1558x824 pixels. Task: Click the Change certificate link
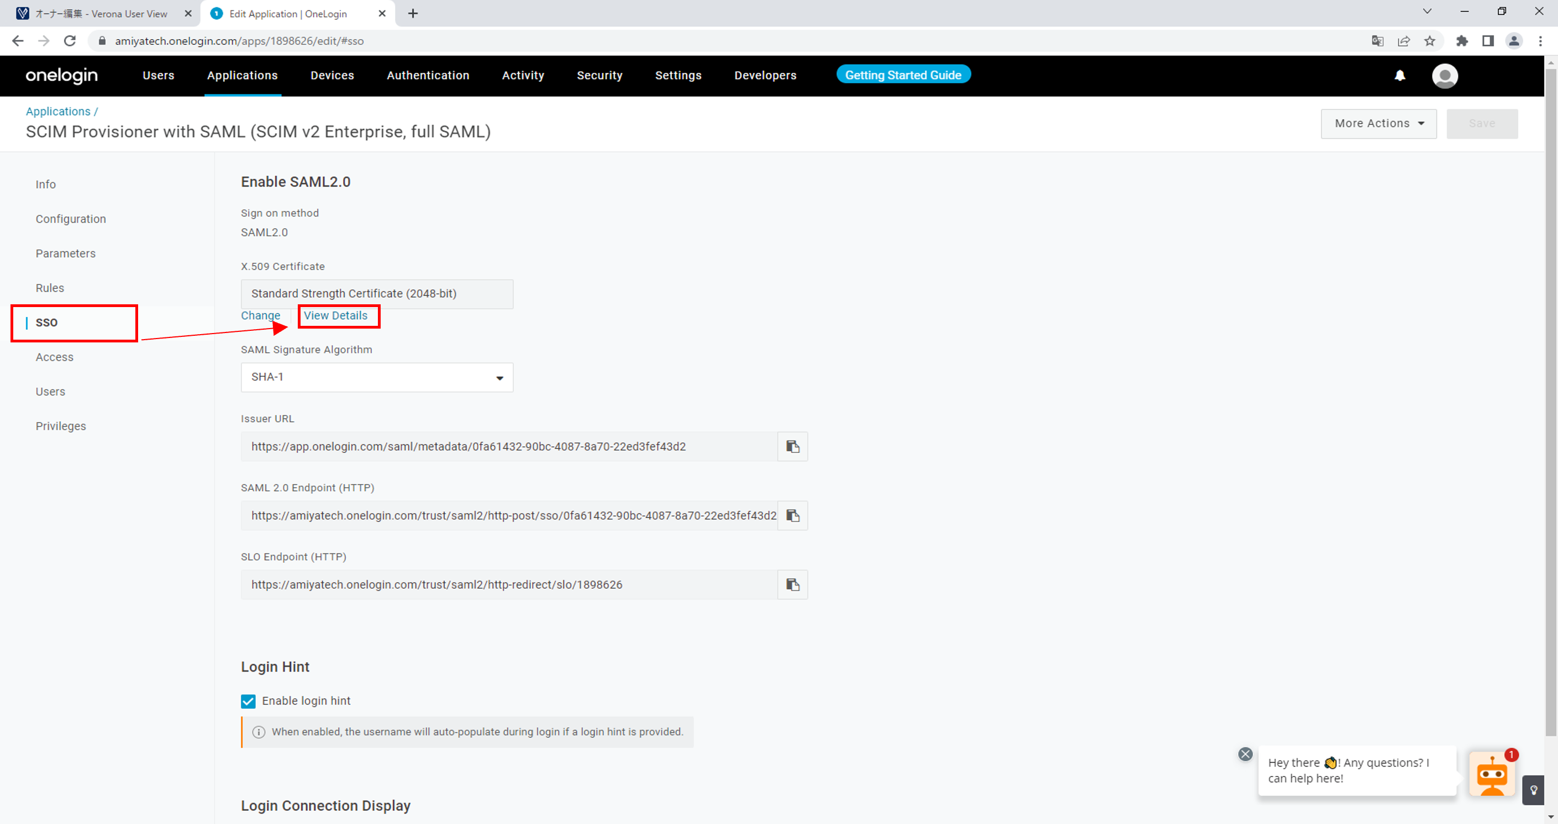click(261, 315)
